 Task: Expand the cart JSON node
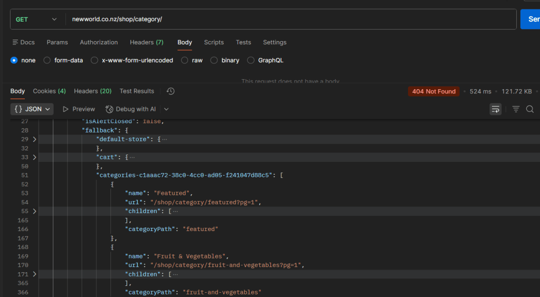[34, 157]
